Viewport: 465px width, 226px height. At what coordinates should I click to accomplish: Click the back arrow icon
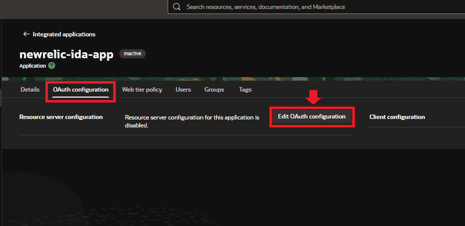[26, 34]
